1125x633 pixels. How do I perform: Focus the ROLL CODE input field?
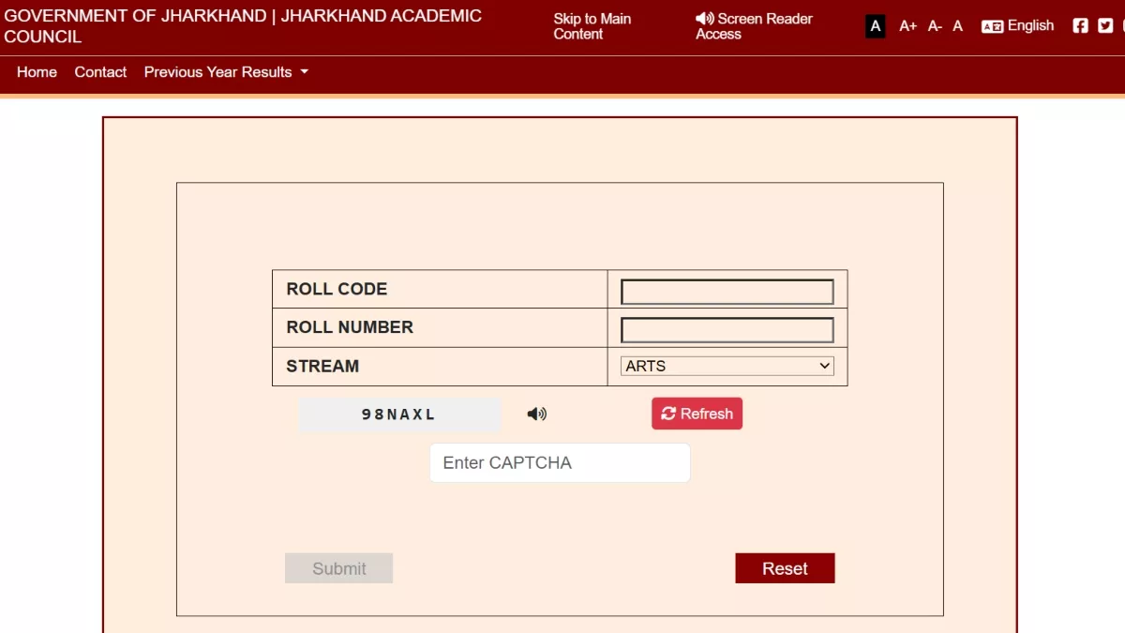point(727,292)
